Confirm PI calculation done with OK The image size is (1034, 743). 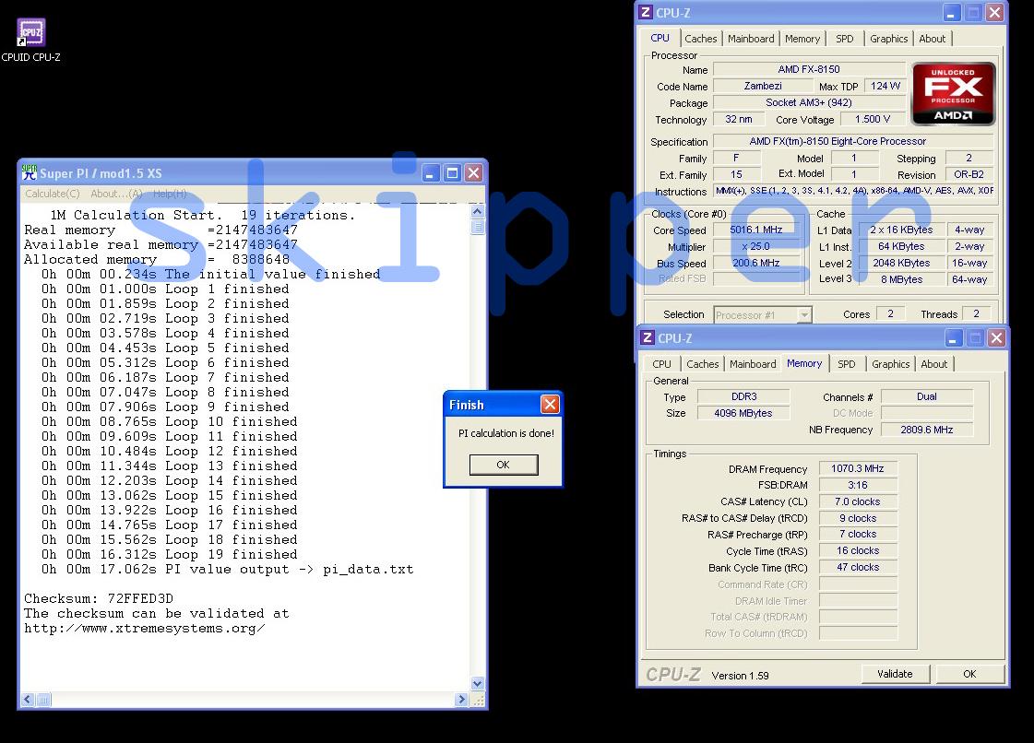coord(503,465)
